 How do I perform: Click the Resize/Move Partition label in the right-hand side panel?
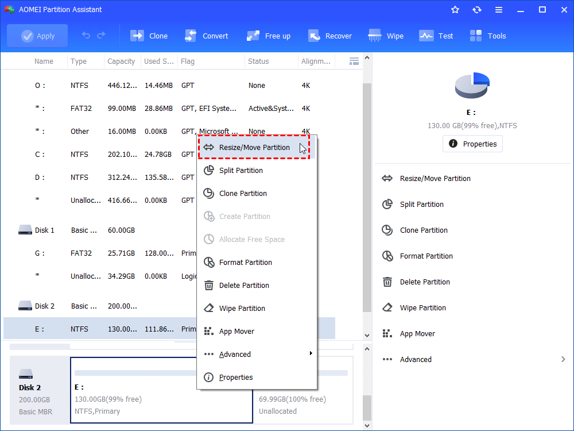(435, 179)
